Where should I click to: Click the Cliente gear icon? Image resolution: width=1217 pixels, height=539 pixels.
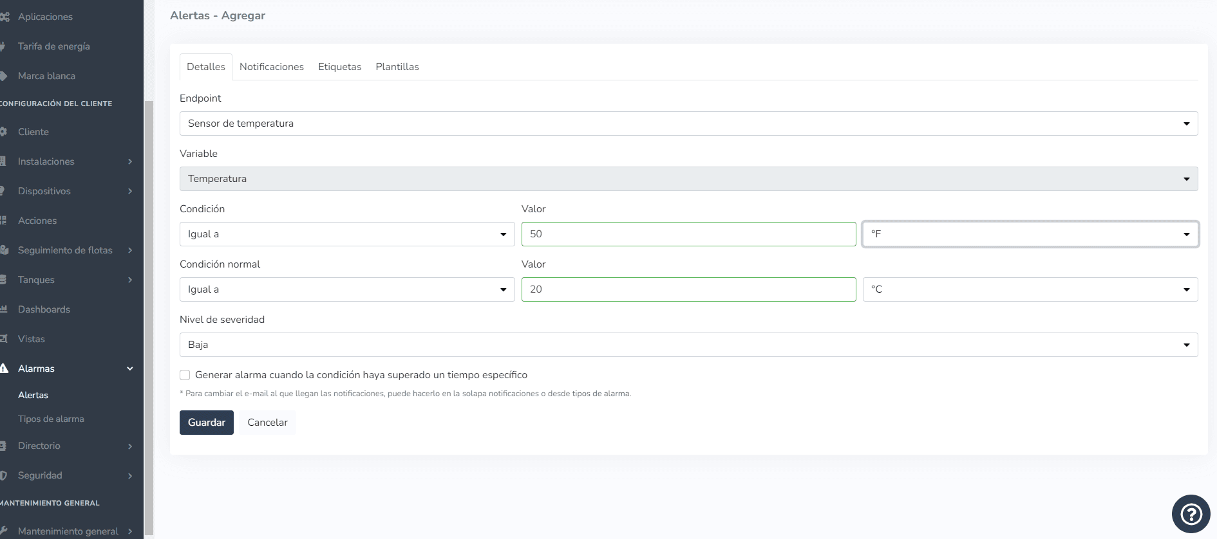pos(4,132)
